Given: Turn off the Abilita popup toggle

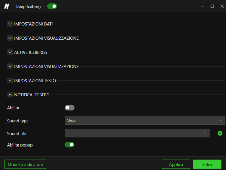Looking at the screenshot, I should pos(69,145).
